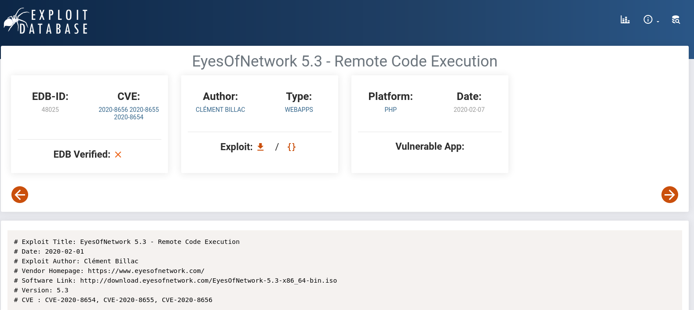
Task: Open author CLÉMENT BILLAC link
Action: pyautogui.click(x=220, y=110)
